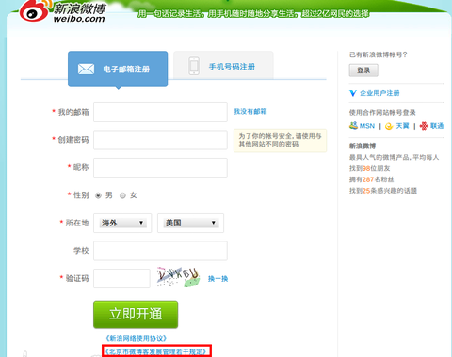This screenshot has height=357, width=452.
Task: Focus the 创建密码 input field
Action: (160, 140)
